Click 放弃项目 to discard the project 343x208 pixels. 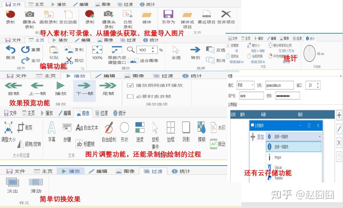(226, 17)
